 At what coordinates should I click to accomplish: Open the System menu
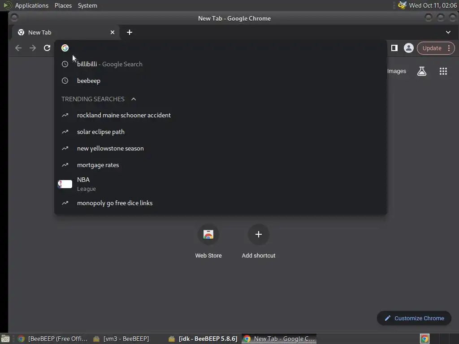(x=87, y=5)
